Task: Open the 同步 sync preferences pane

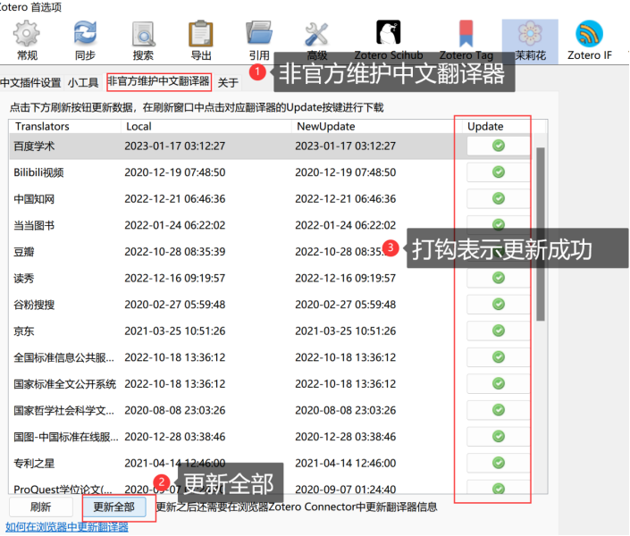Action: tap(85, 41)
